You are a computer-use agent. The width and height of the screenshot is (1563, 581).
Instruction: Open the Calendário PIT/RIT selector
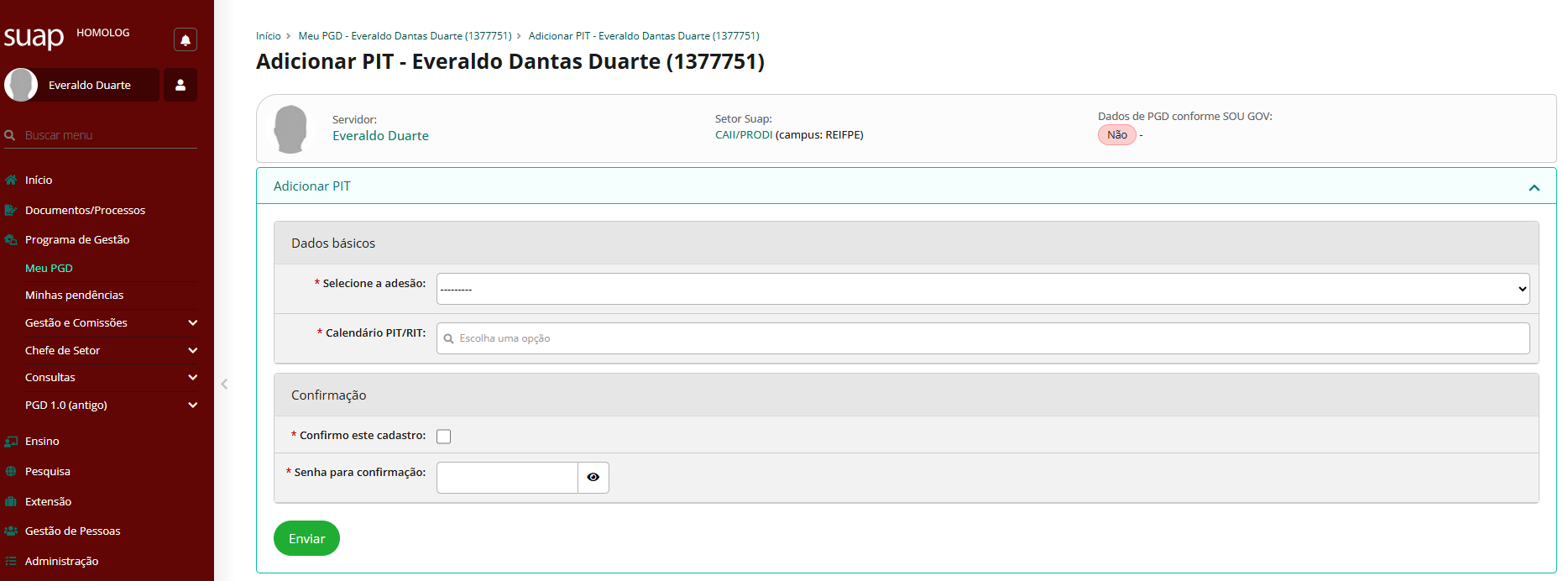(983, 338)
